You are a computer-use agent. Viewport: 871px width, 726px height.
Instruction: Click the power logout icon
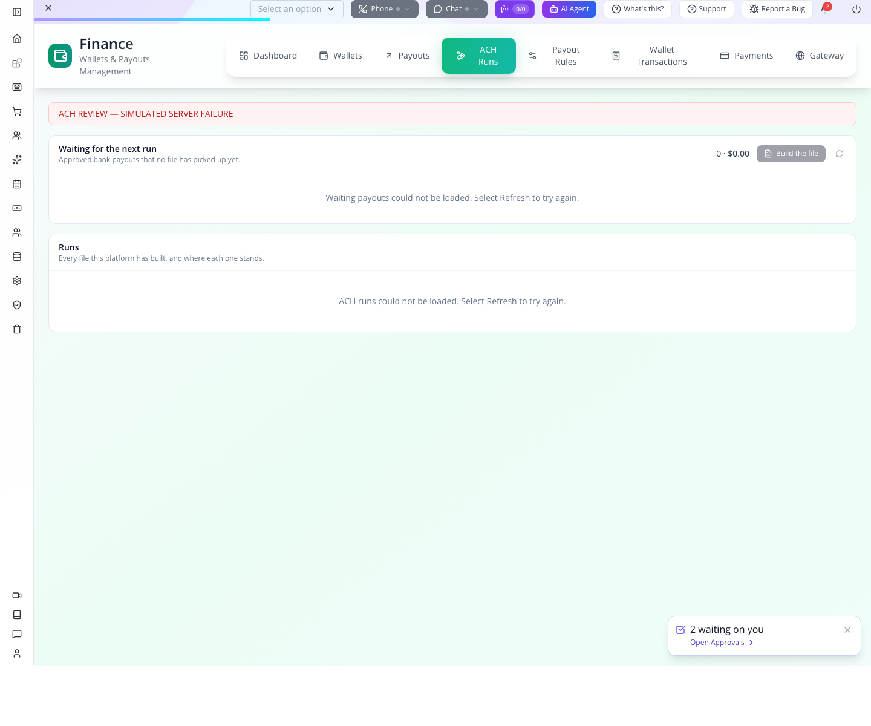(856, 9)
